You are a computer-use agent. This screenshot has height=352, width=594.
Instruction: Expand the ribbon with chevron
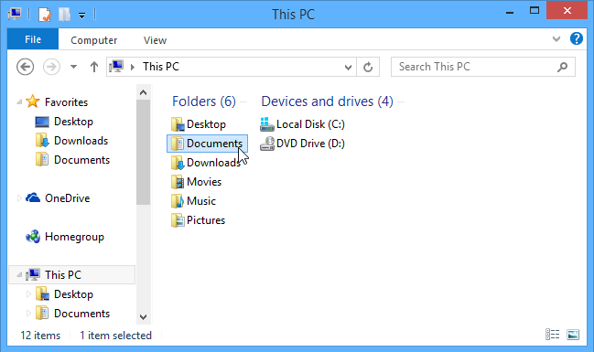(556, 38)
